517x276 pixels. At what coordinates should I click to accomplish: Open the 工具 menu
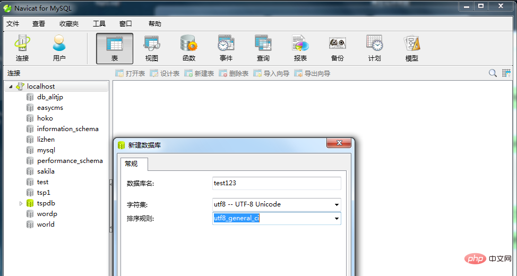(x=99, y=24)
